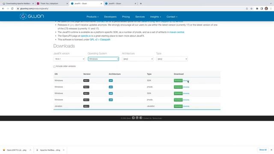Open a new browser tab

[141, 3]
